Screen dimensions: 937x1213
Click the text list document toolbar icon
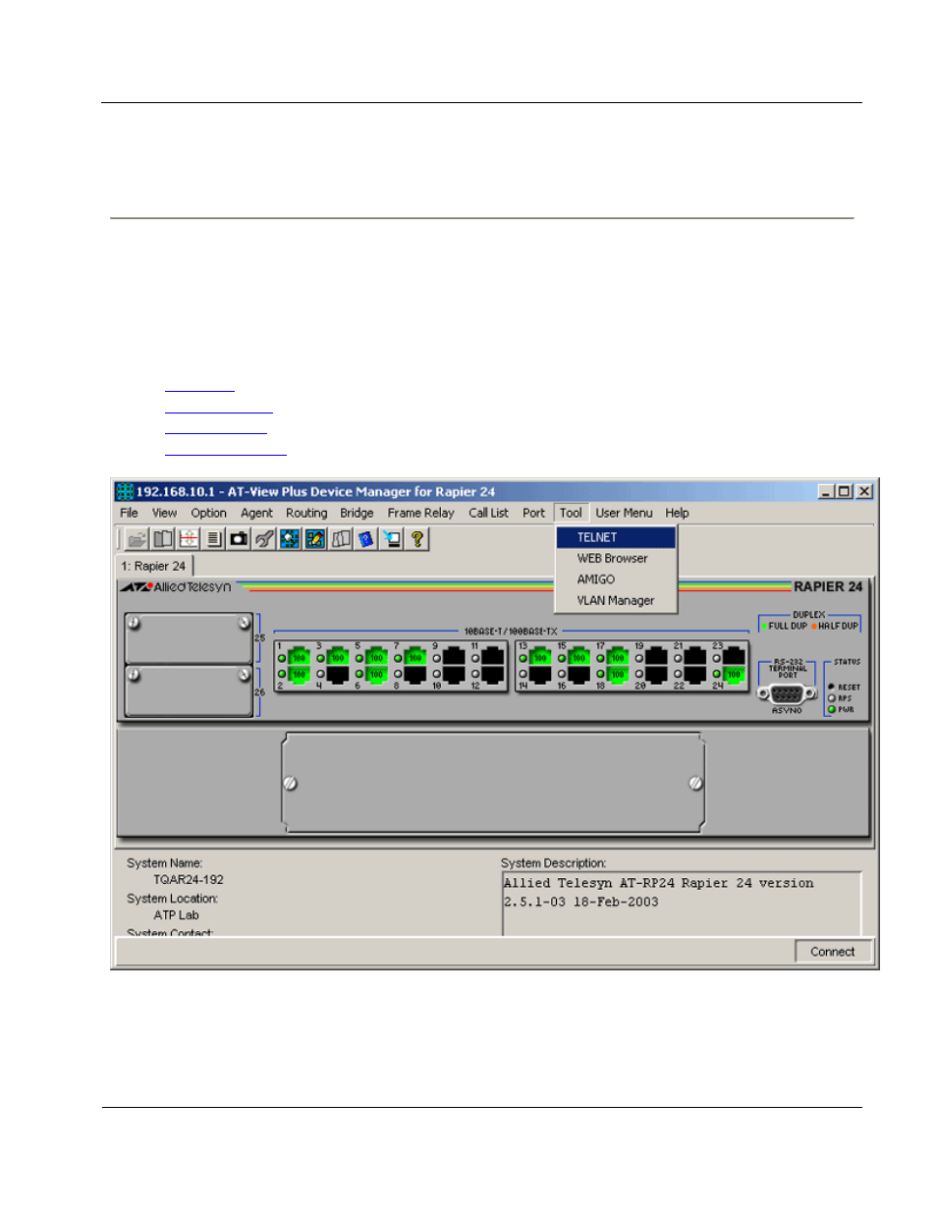214,538
